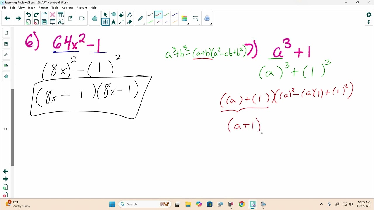Open the Insert menu
Viewport: 374px width, 210px height.
pos(32,8)
